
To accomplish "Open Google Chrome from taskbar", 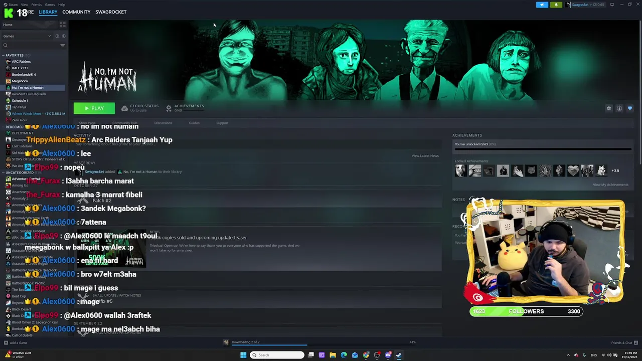I will pyautogui.click(x=366, y=355).
